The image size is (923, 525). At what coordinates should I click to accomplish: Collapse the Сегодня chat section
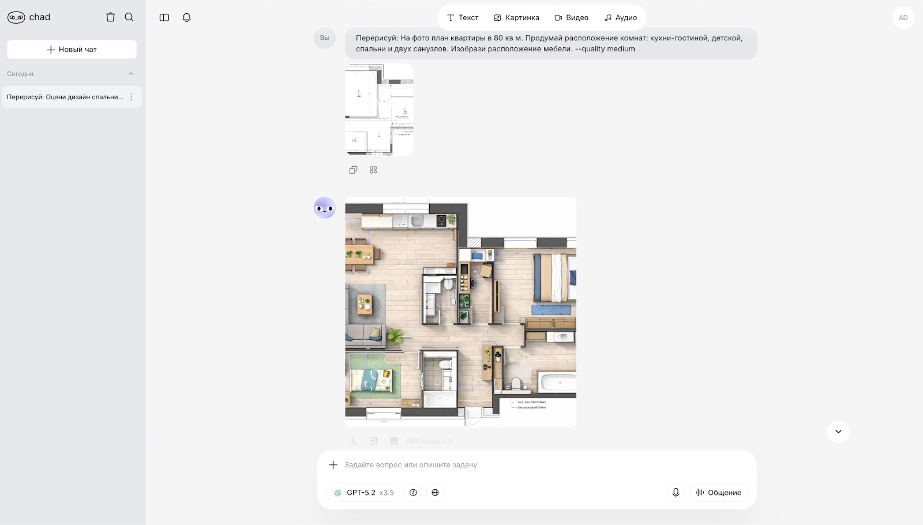coord(131,74)
